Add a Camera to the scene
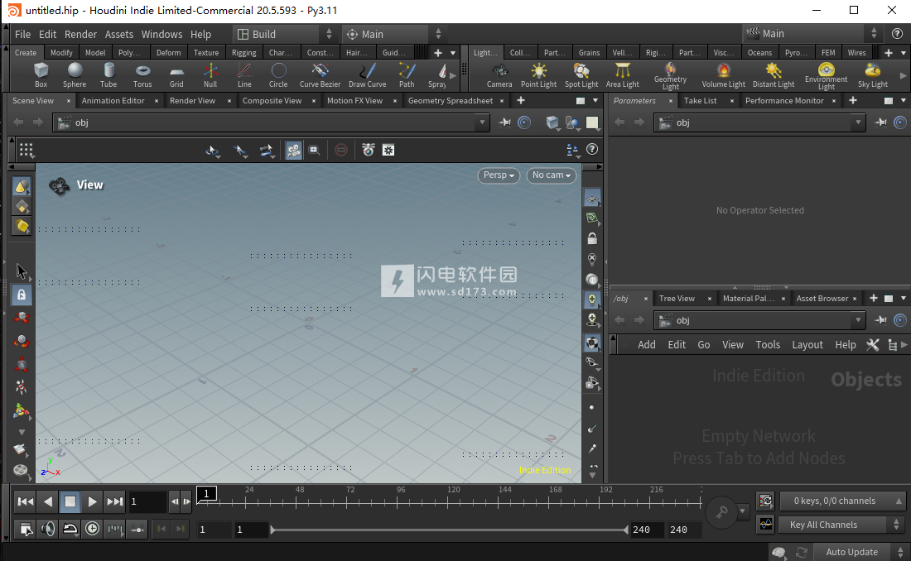 499,75
